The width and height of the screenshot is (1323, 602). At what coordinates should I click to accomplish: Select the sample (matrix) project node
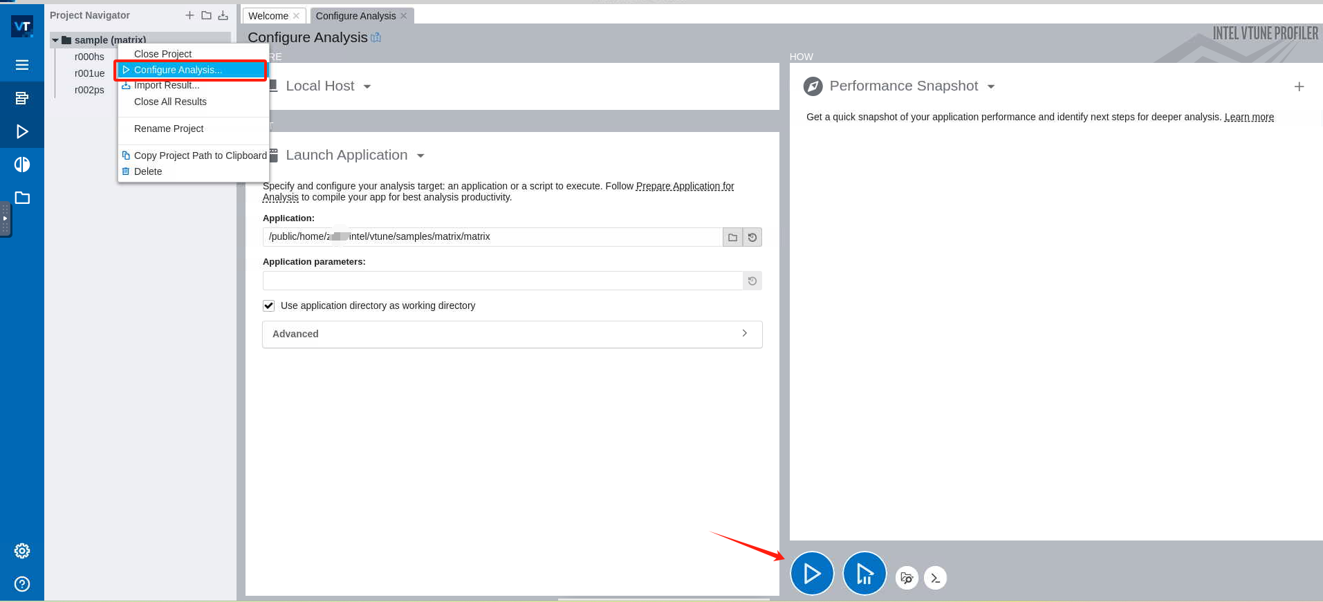110,40
